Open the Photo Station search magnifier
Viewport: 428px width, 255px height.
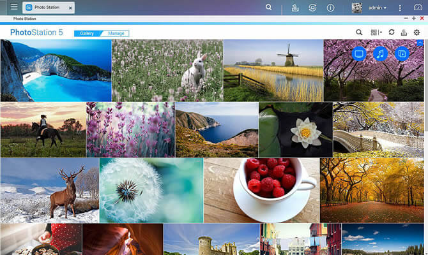(x=359, y=33)
